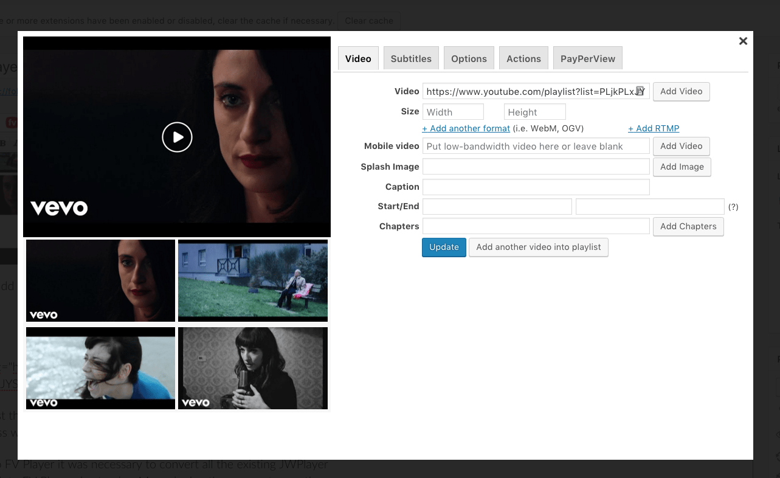This screenshot has height=478, width=780.
Task: Click the blue Update button
Action: pyautogui.click(x=444, y=247)
